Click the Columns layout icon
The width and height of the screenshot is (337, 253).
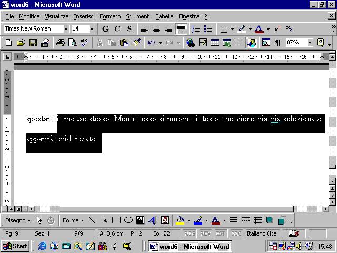(x=239, y=43)
